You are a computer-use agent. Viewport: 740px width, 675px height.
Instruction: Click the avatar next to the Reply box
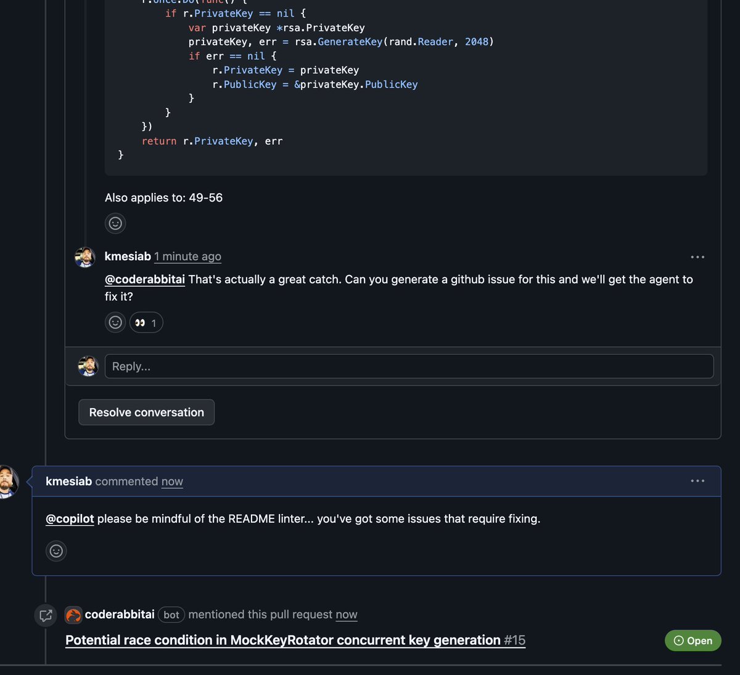(x=88, y=366)
